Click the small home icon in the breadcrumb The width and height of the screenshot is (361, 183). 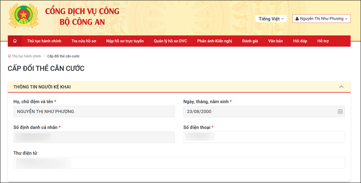(x=9, y=56)
